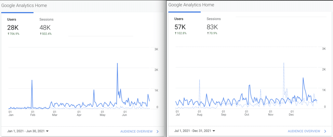
Task: Click the 706.9% users increase indicator
Action: [x=13, y=34]
